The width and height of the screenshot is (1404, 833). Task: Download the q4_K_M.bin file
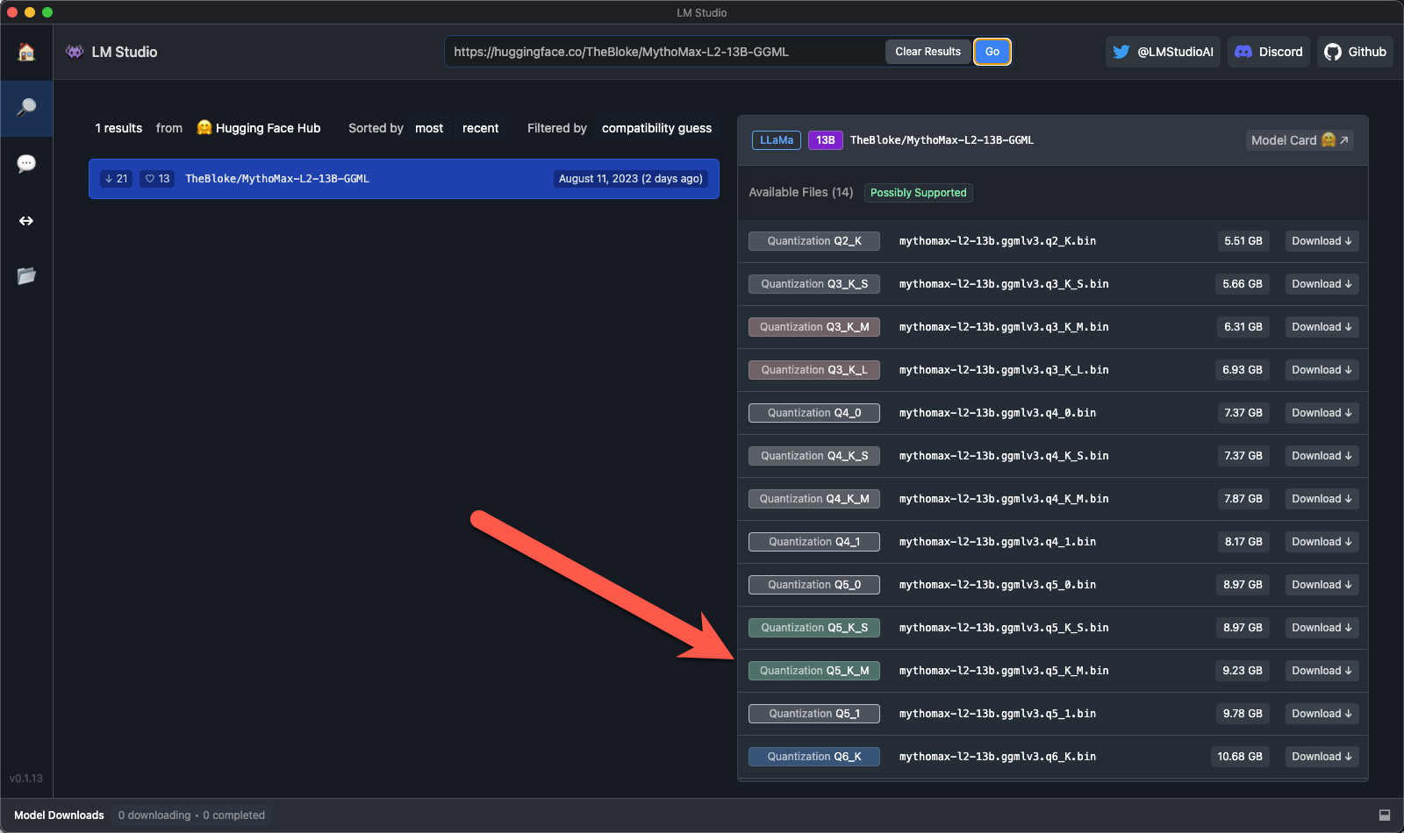point(1322,499)
